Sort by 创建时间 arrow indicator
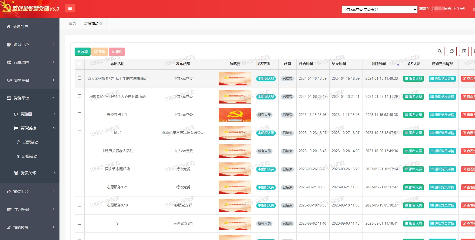Screen dimensions: 475x240 click(x=398, y=65)
